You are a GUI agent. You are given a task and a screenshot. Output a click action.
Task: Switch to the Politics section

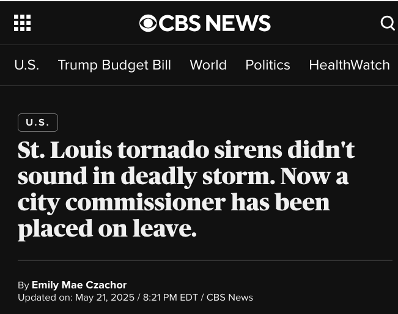point(268,65)
